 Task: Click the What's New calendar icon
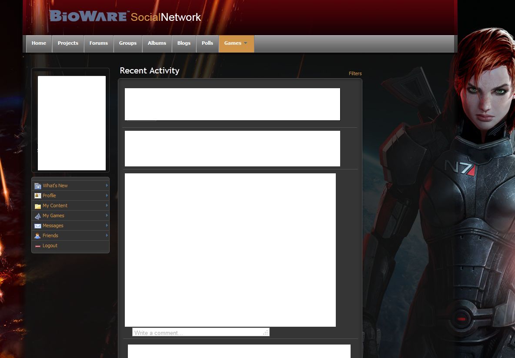(38, 186)
